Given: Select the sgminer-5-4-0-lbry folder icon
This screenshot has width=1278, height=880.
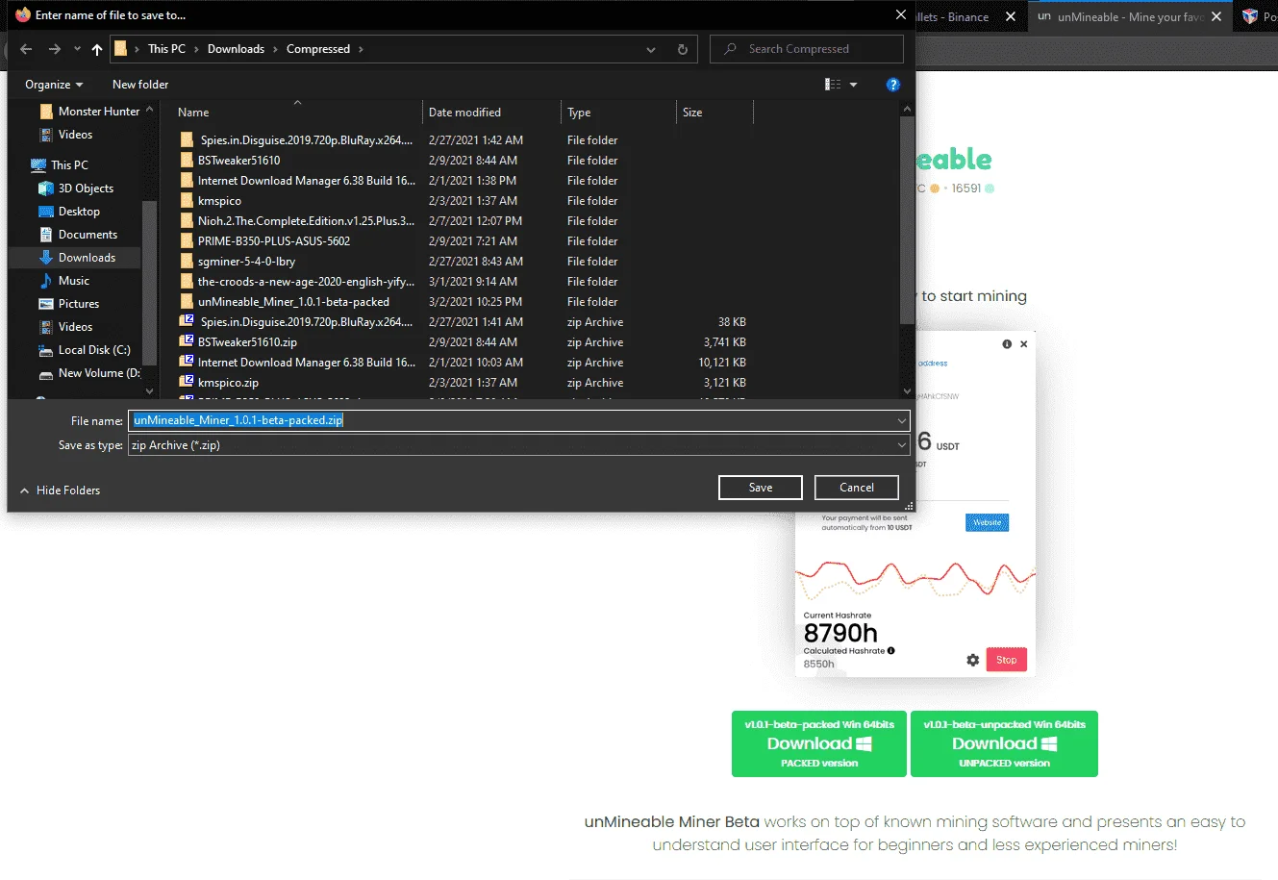Looking at the screenshot, I should [x=187, y=262].
